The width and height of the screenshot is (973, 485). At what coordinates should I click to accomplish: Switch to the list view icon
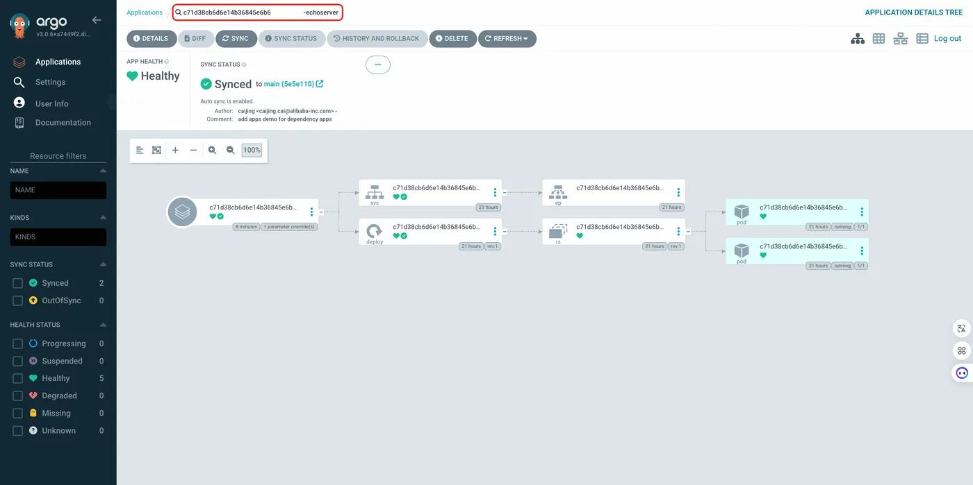point(922,39)
